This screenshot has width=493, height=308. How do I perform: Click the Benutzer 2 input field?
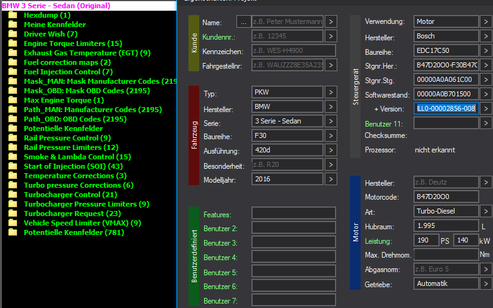pos(293,227)
